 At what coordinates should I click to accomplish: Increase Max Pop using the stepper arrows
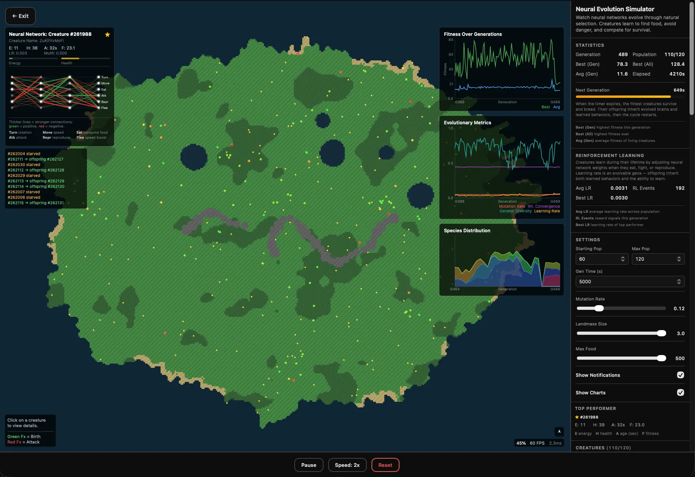point(679,257)
